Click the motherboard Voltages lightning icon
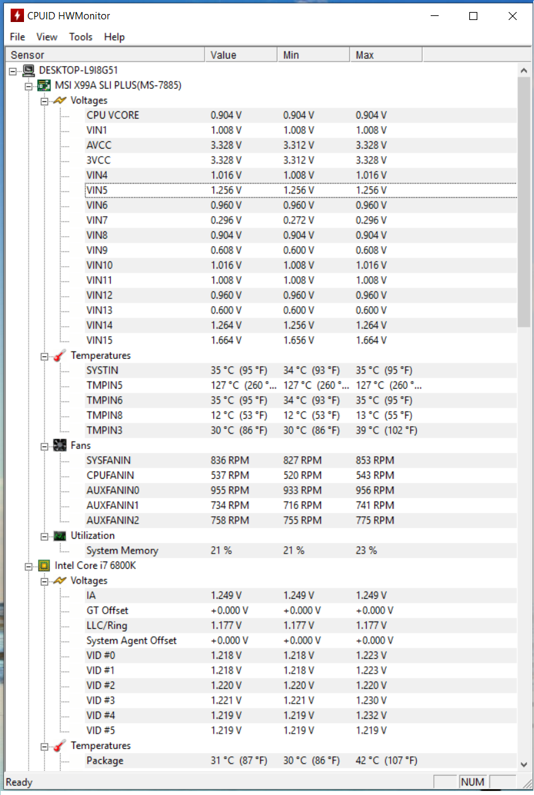The image size is (534, 795). pyautogui.click(x=60, y=101)
